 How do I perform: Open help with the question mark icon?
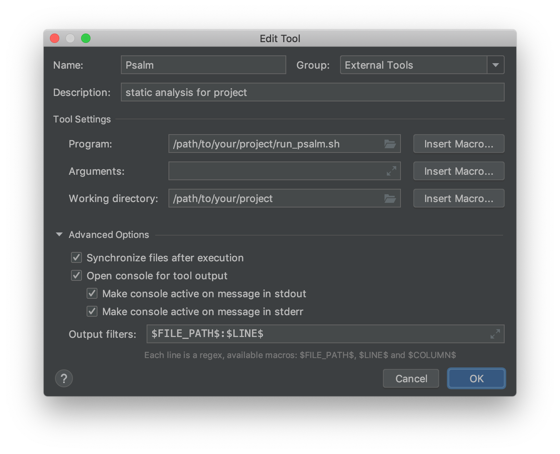point(64,378)
